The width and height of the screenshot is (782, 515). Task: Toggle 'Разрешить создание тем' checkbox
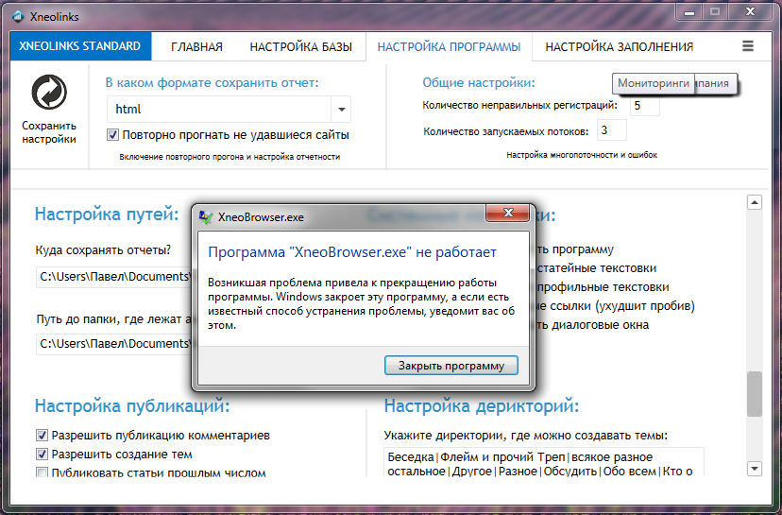[42, 455]
